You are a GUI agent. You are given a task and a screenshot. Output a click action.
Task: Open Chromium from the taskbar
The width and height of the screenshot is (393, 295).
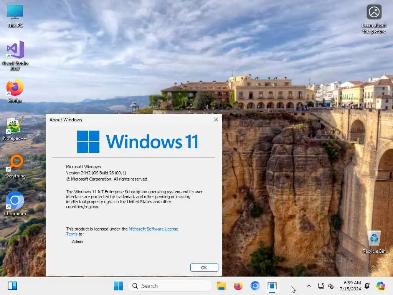[x=255, y=286]
